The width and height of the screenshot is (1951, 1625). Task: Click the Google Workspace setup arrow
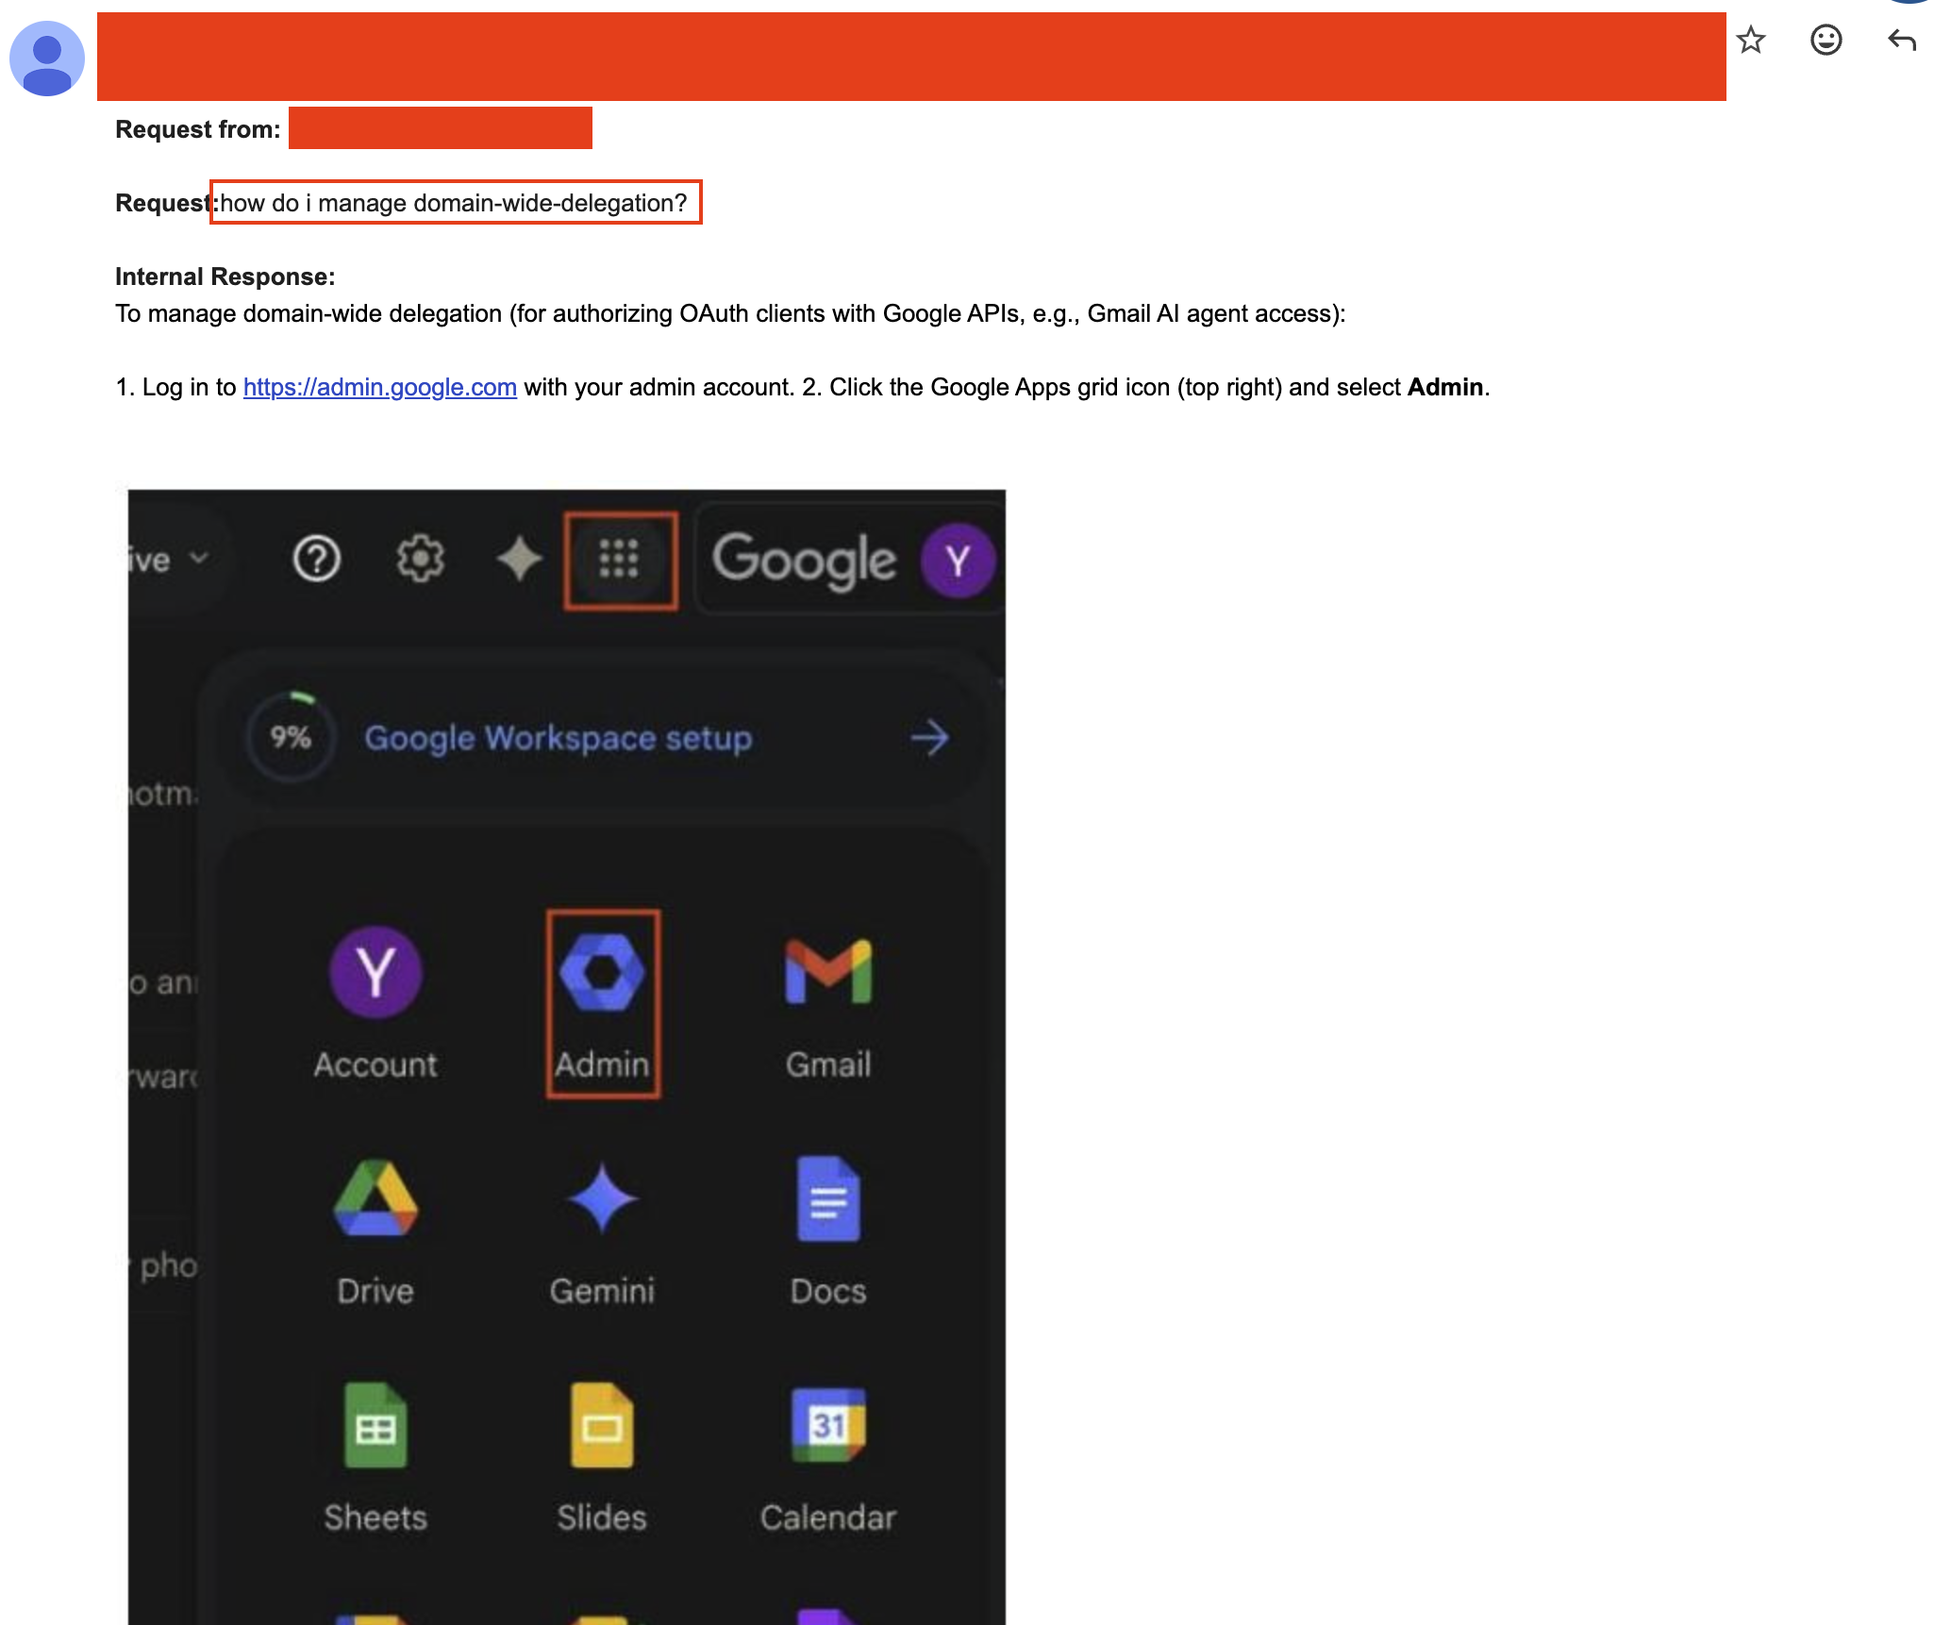pos(929,738)
